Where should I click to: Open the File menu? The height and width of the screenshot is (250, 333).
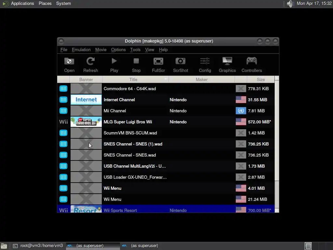point(64,49)
